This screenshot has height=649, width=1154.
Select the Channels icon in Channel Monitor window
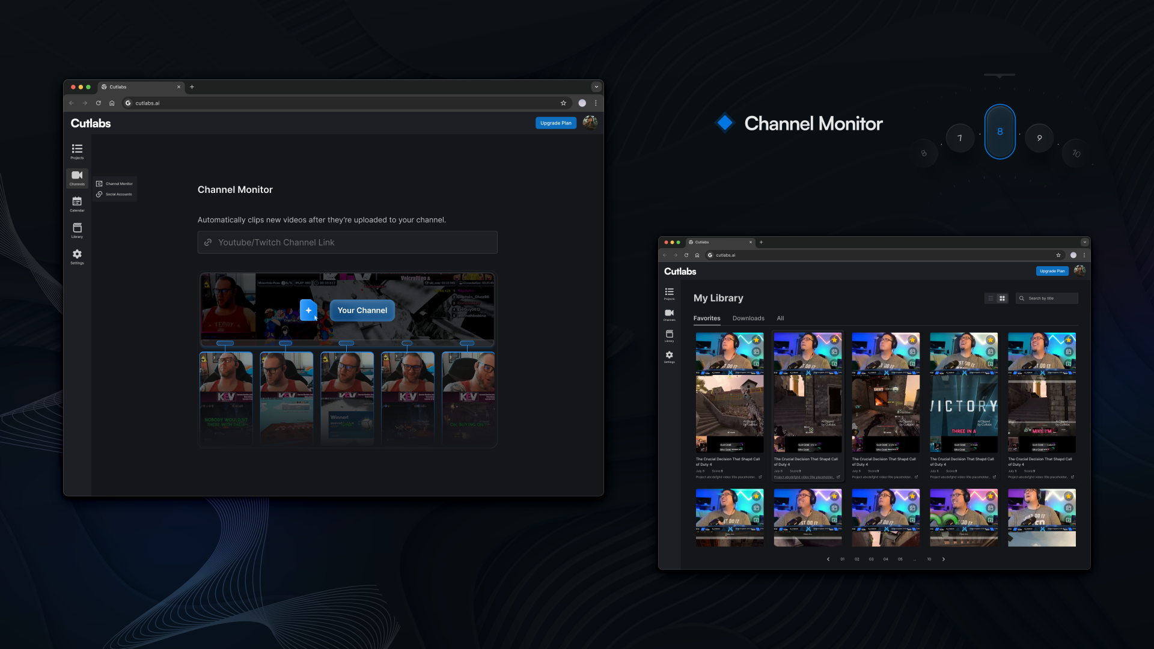[x=77, y=178]
